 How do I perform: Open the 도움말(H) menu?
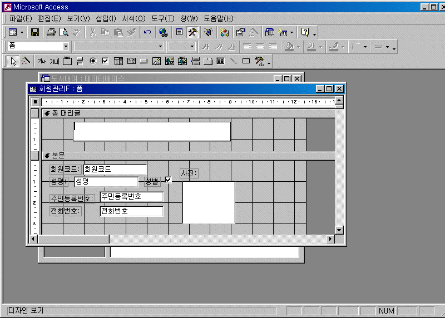click(218, 19)
